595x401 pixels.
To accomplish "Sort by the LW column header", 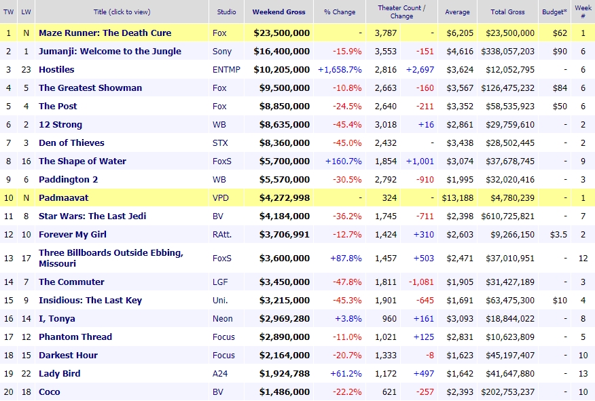I will click(x=26, y=12).
